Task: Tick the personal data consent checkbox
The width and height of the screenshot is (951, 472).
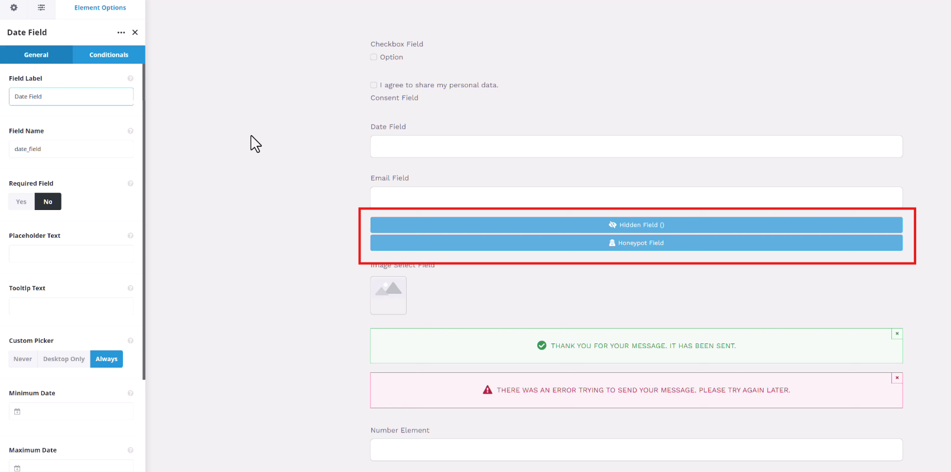Action: (x=374, y=85)
